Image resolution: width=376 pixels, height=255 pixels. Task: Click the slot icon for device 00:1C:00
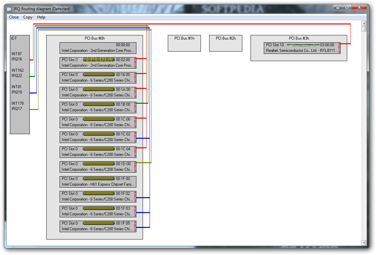[x=99, y=119]
